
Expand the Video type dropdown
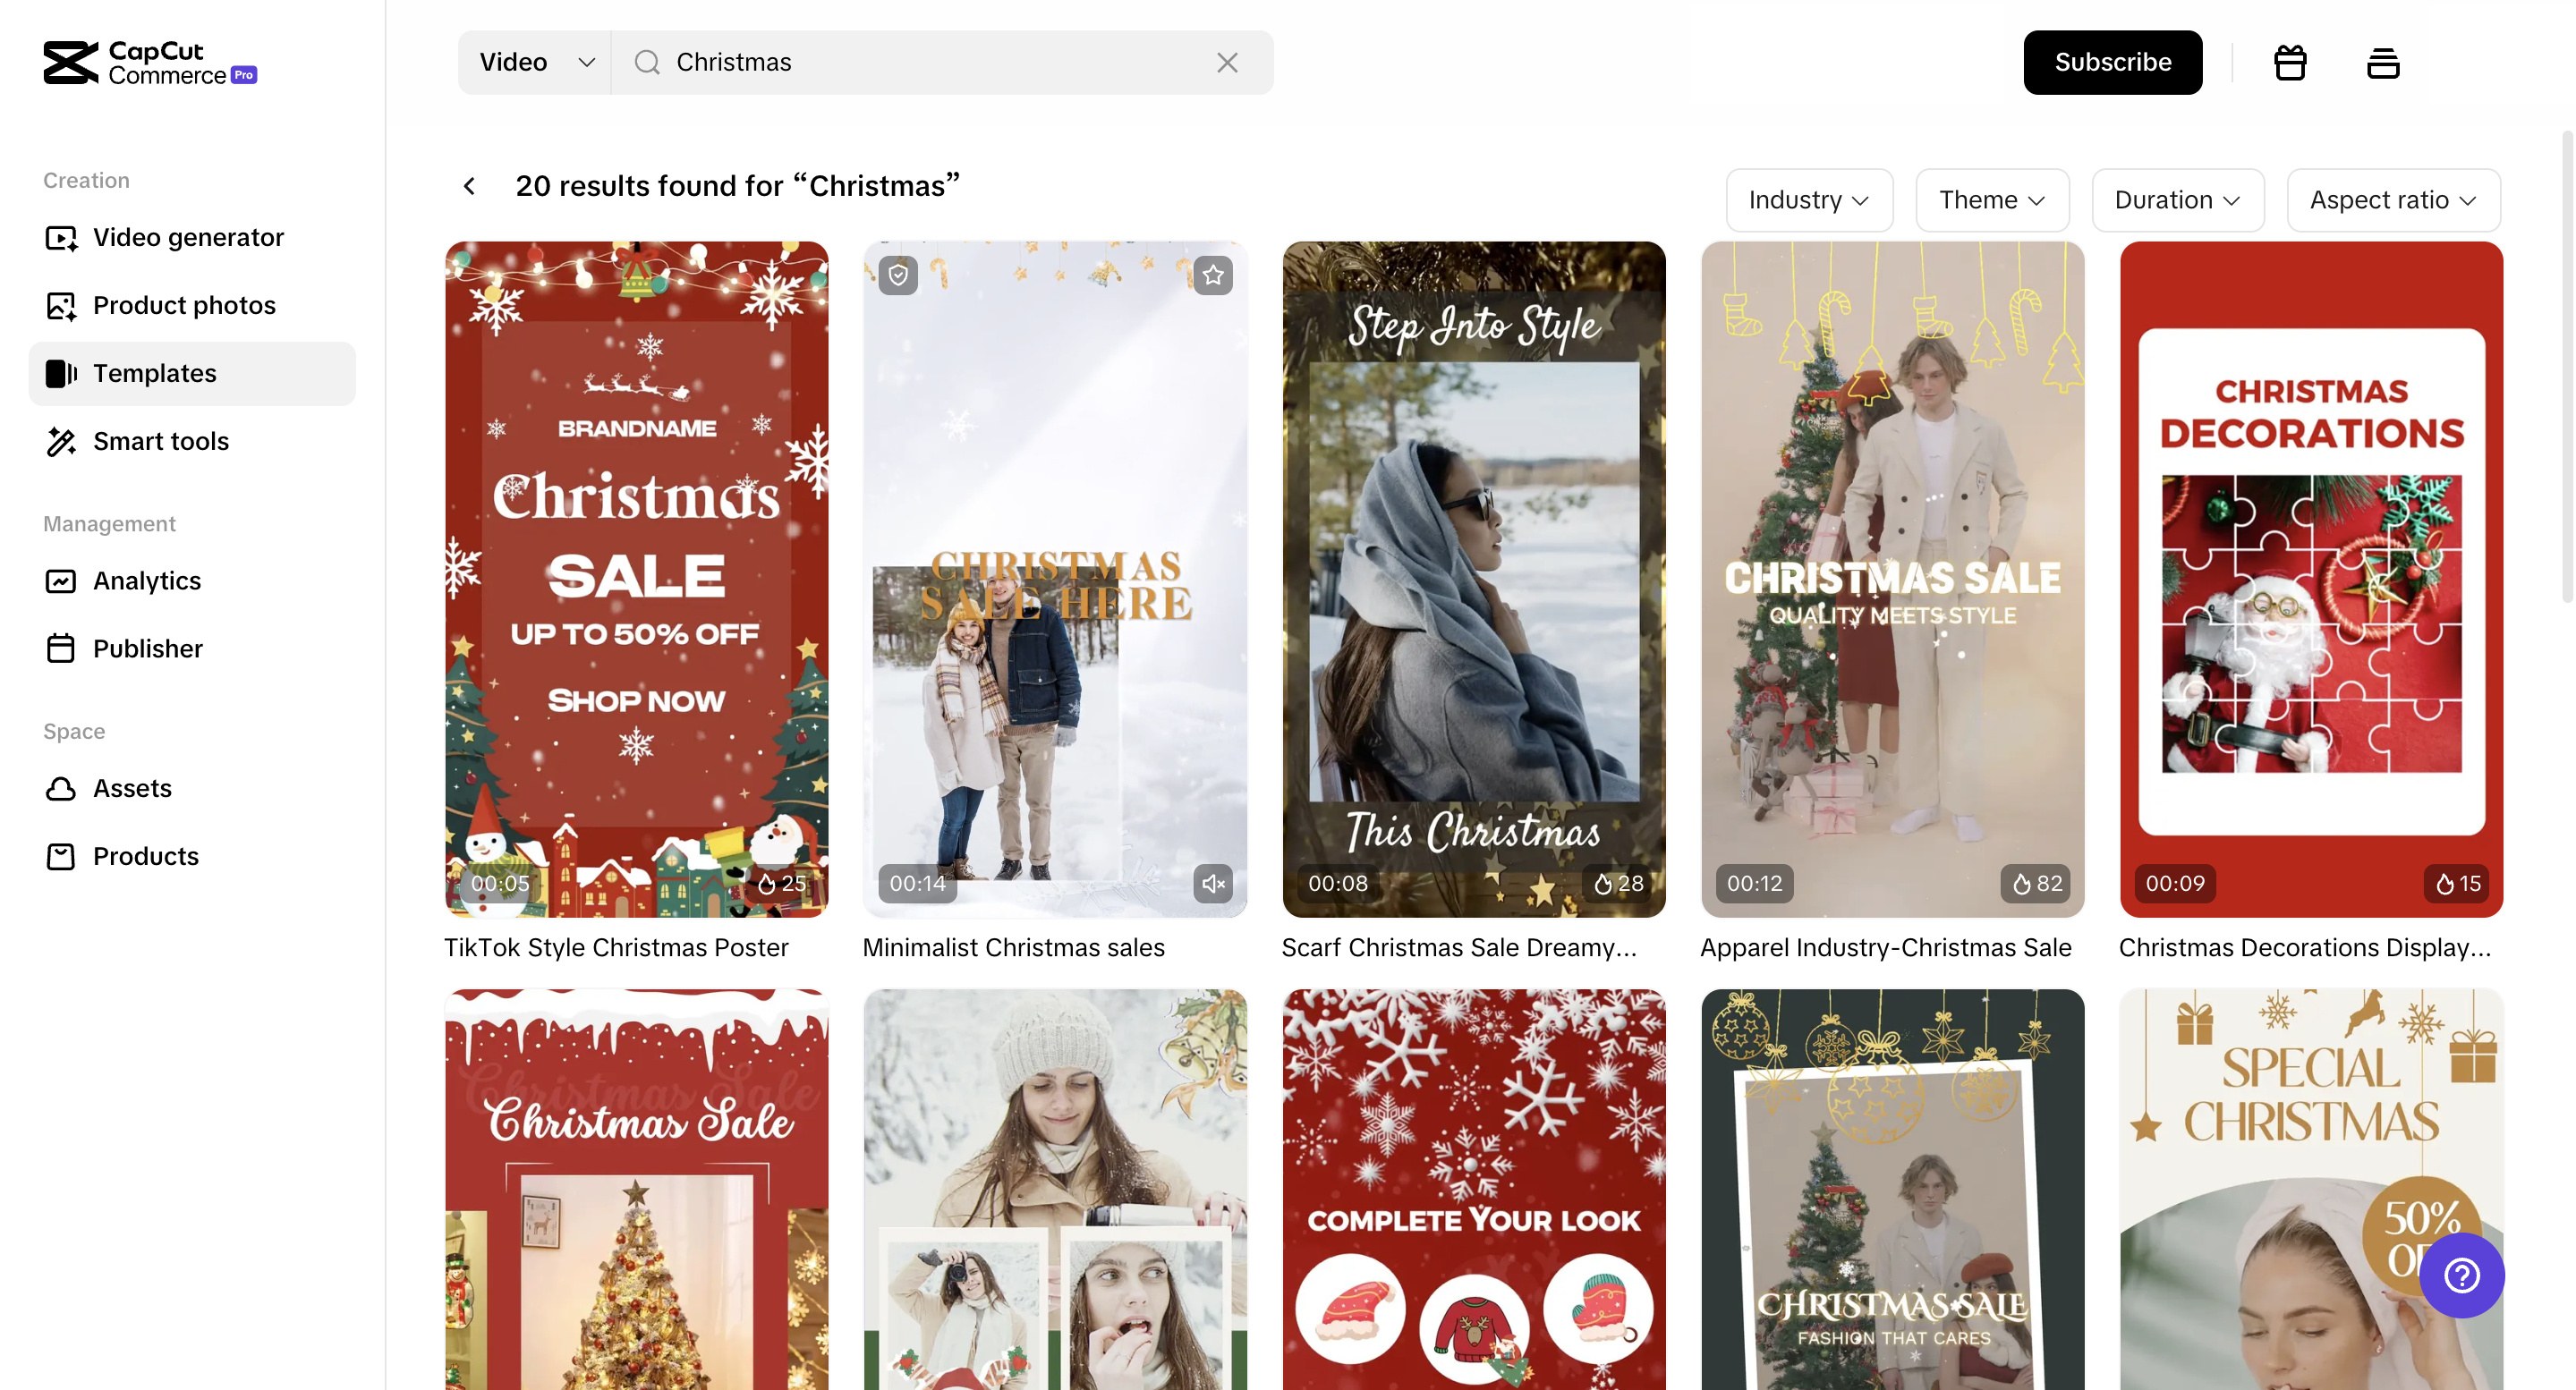pyautogui.click(x=536, y=62)
